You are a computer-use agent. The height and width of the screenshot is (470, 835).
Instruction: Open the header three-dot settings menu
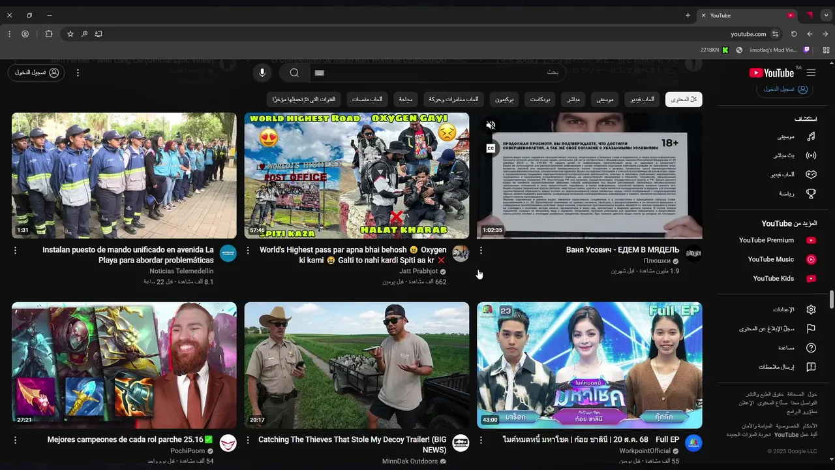coord(78,72)
